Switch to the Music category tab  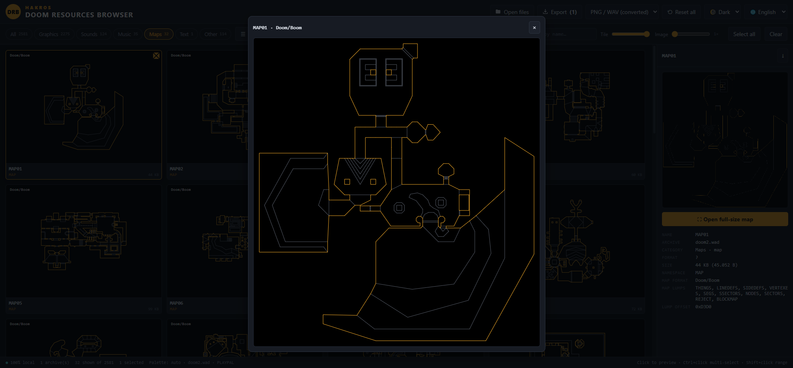point(128,34)
